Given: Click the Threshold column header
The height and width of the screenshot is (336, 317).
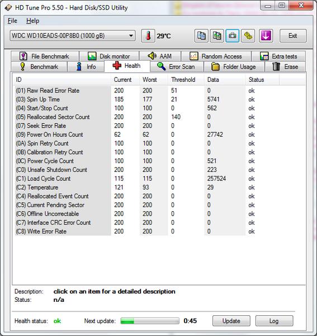Looking at the screenshot, I should click(x=186, y=80).
